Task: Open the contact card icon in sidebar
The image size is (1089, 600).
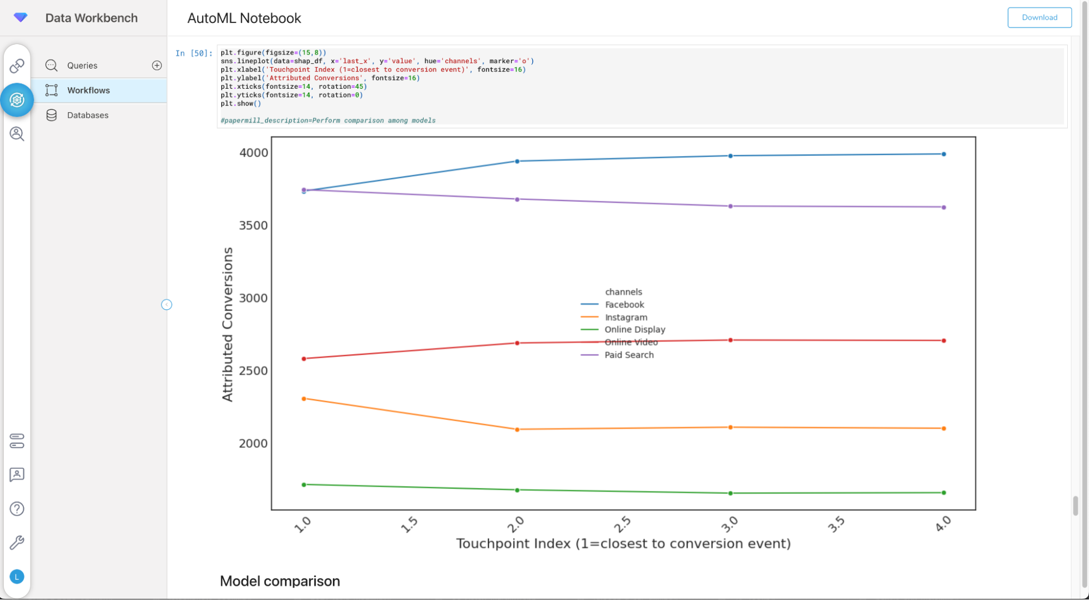Action: (x=17, y=475)
